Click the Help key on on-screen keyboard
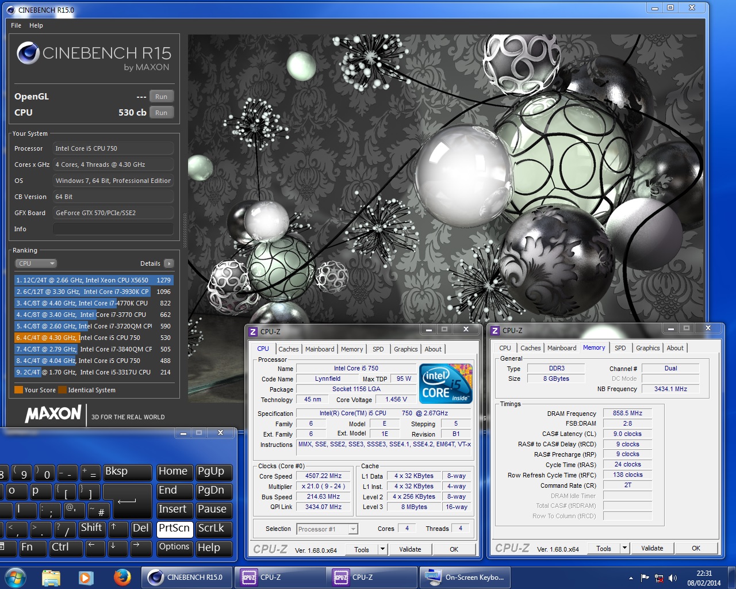The width and height of the screenshot is (736, 589). 214,548
